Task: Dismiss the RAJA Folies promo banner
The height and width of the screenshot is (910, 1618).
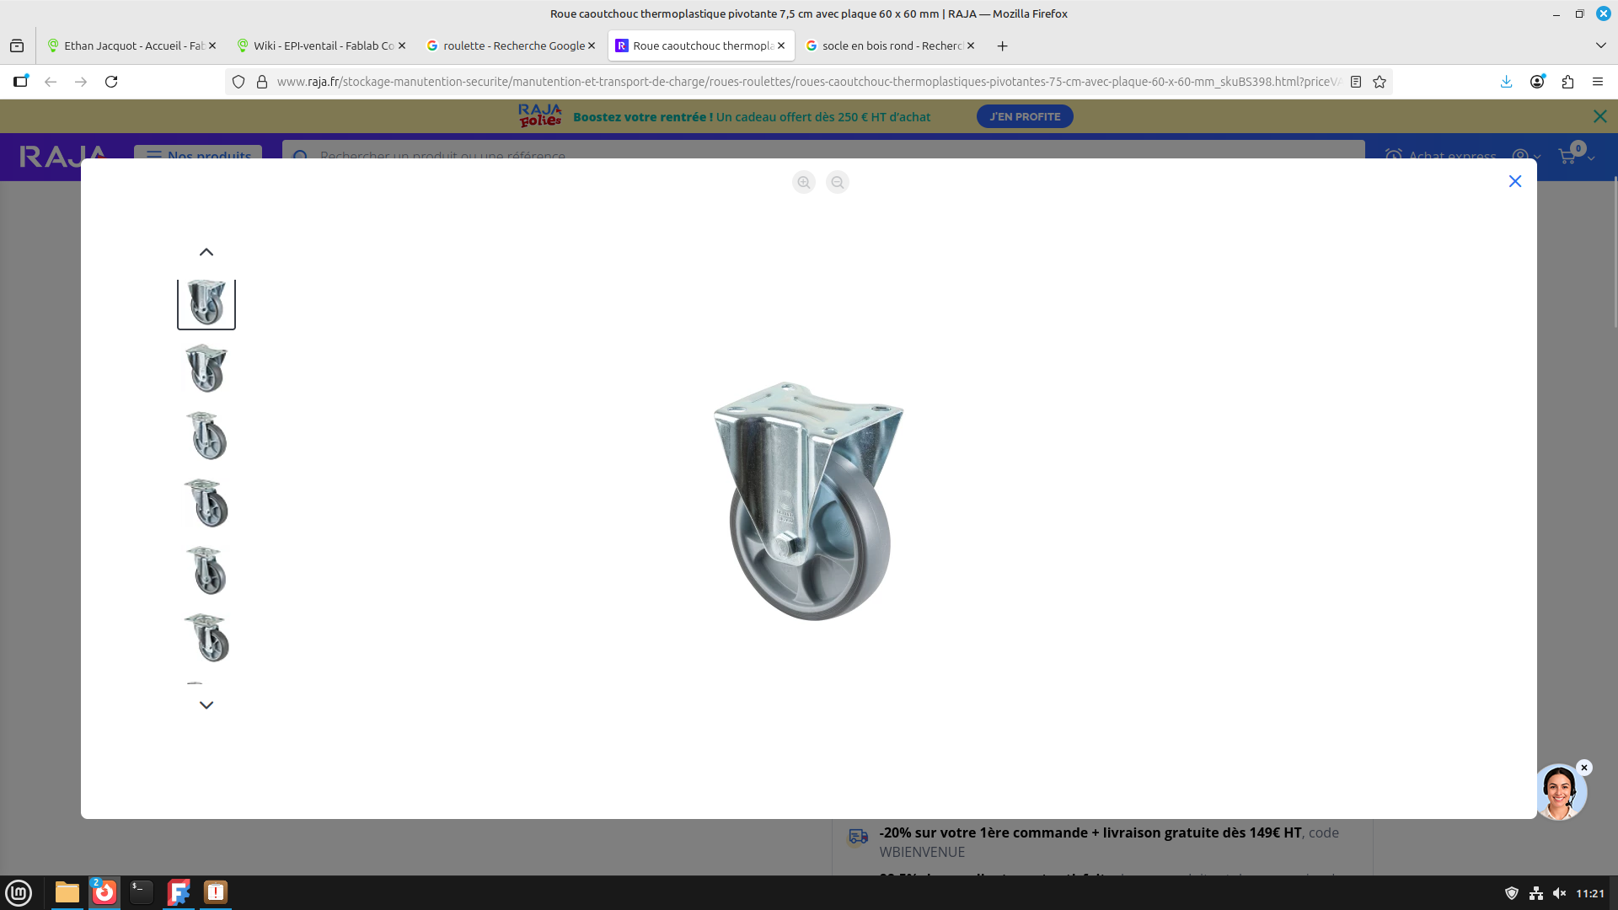Action: tap(1599, 116)
